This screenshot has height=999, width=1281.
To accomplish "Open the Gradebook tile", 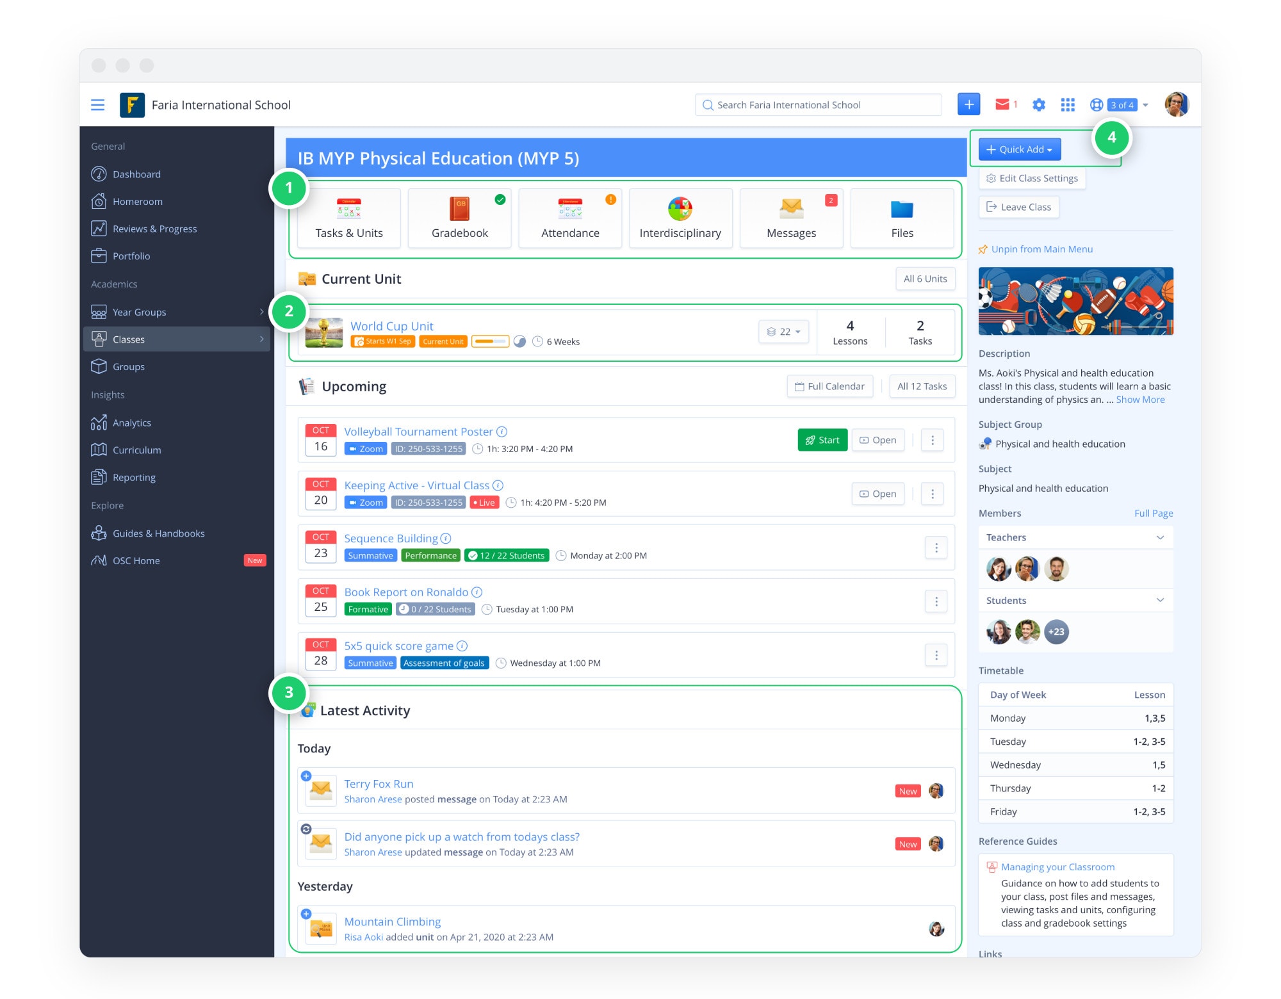I will 459,218.
